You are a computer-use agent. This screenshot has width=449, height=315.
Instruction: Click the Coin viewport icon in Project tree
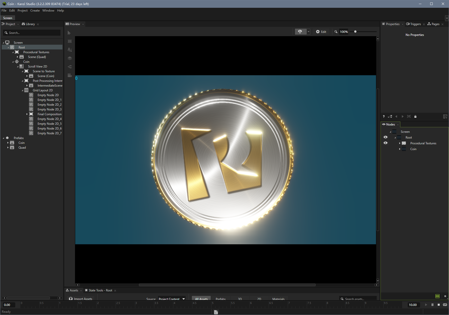pos(17,61)
